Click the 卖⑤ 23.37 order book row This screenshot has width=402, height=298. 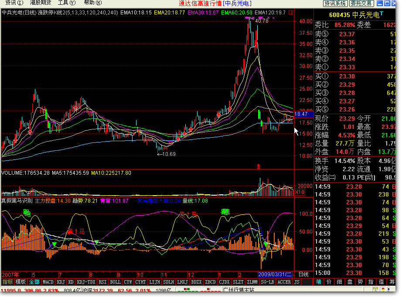click(355, 34)
